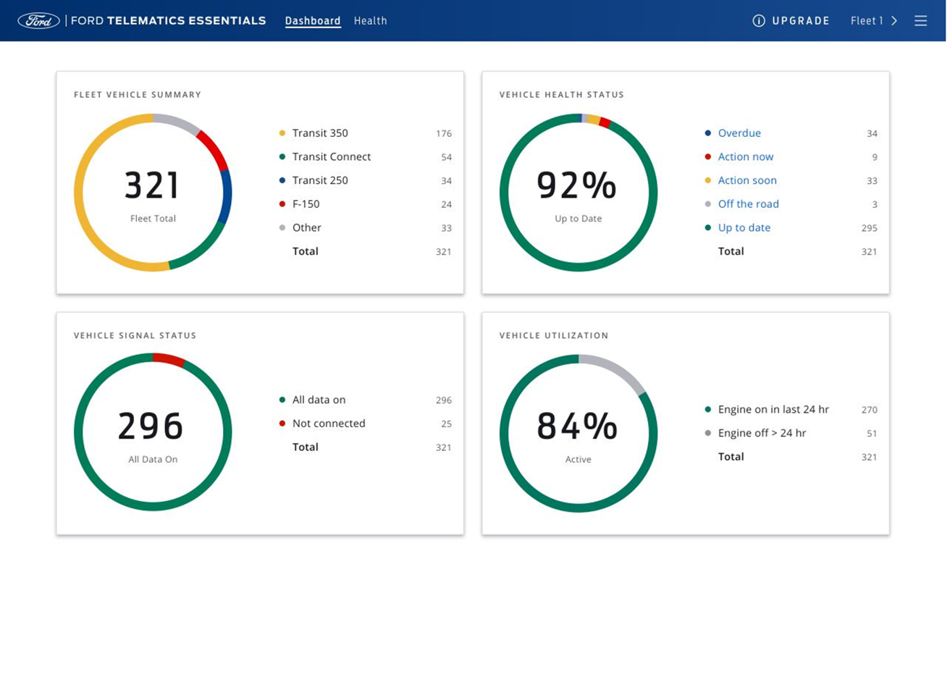950x690 pixels.
Task: Open the Off the road link
Action: [x=748, y=204]
